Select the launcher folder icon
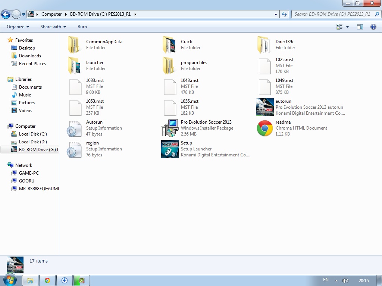Viewport: 382px width, 286px height. coord(74,66)
